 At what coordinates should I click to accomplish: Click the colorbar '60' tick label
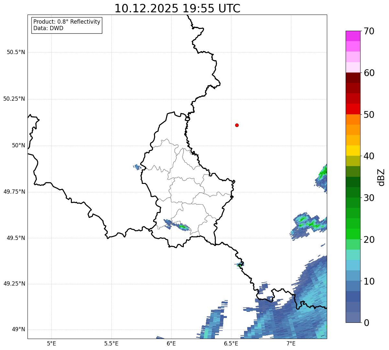(369, 73)
